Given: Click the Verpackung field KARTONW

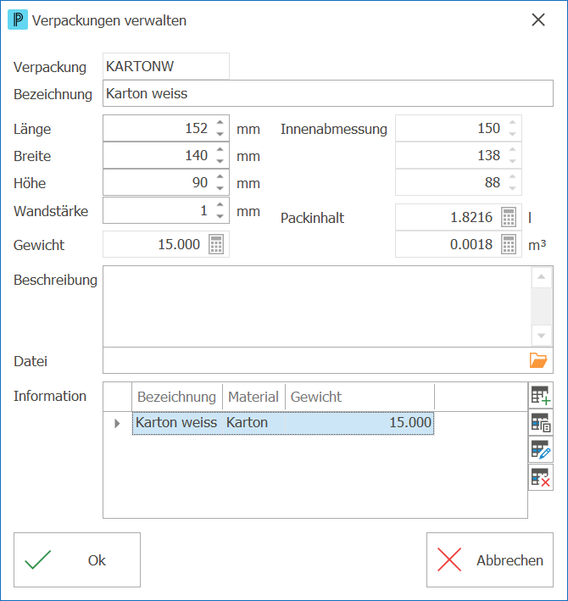Looking at the screenshot, I should click(x=166, y=66).
